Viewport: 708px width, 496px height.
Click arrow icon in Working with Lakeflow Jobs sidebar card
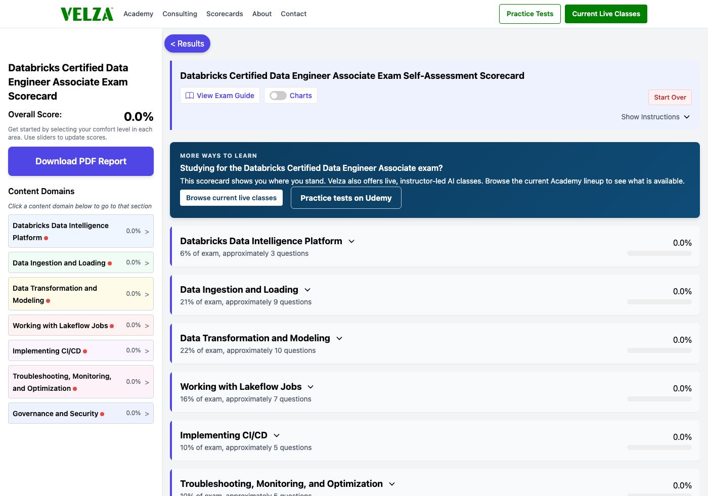[147, 326]
